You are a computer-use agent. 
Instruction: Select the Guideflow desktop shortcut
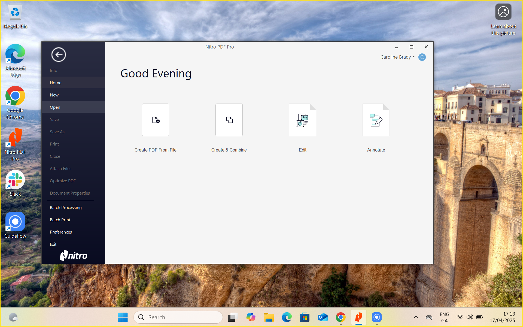click(x=15, y=225)
